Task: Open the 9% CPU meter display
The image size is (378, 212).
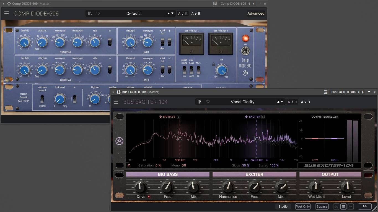Action: pos(365,206)
